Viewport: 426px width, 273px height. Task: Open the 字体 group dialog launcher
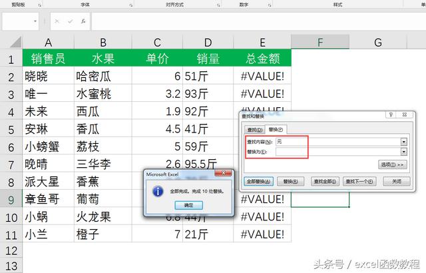(x=131, y=5)
